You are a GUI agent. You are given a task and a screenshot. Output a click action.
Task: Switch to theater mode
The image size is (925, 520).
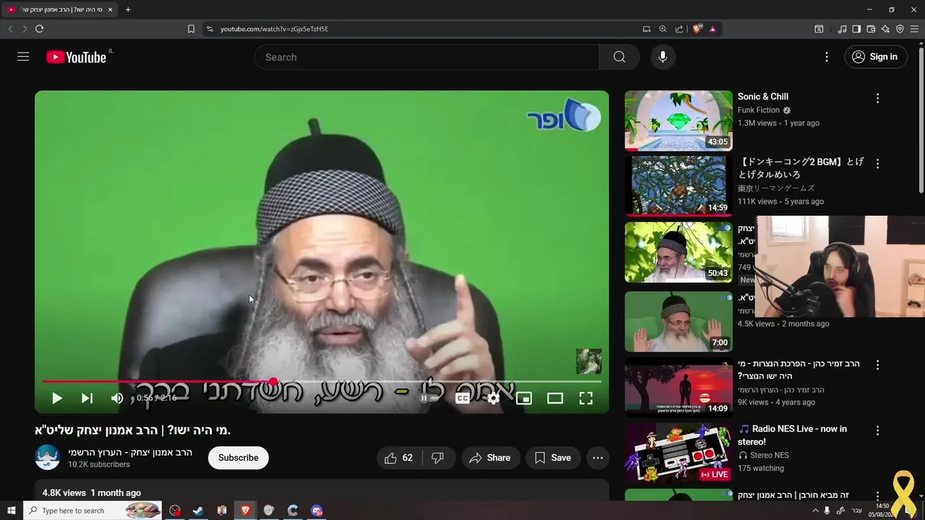pos(555,398)
